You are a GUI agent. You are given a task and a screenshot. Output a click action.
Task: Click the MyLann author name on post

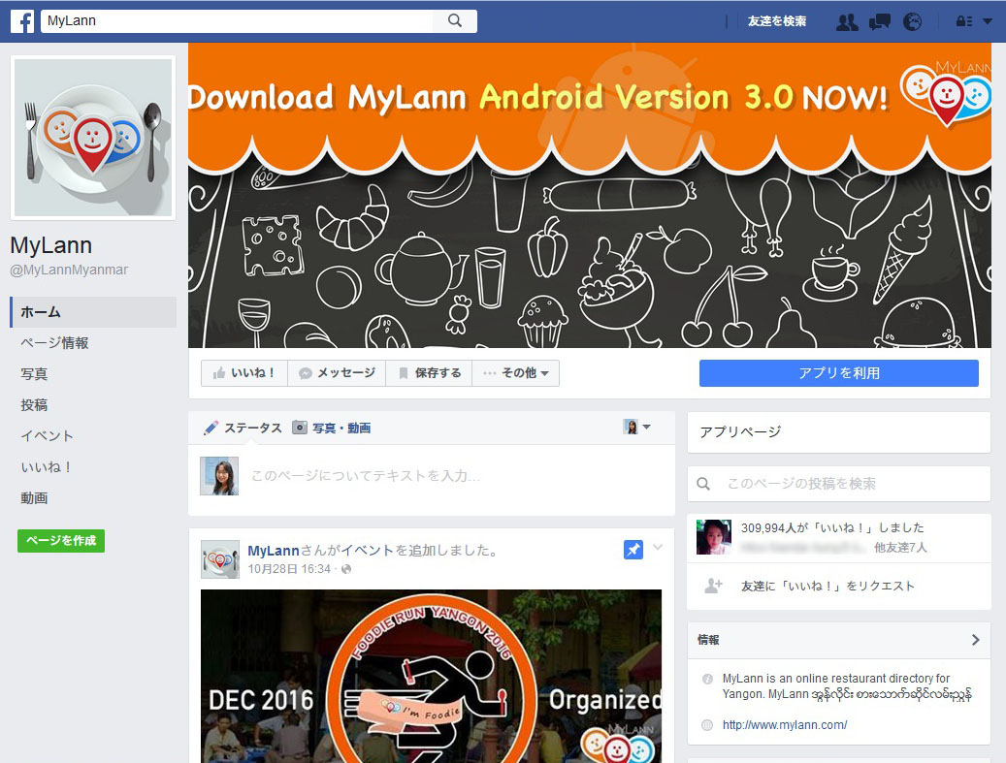pyautogui.click(x=274, y=551)
